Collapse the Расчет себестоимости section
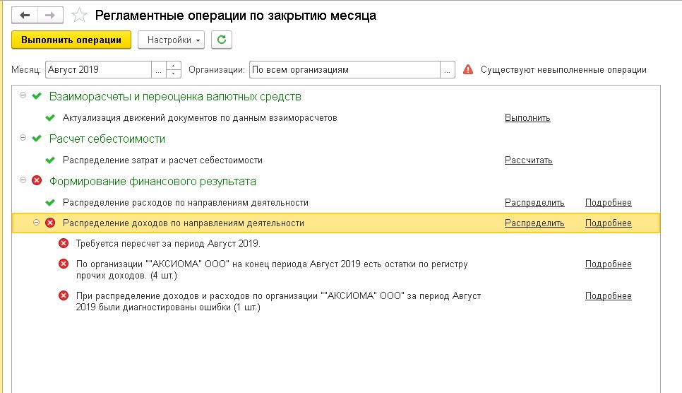 click(23, 138)
